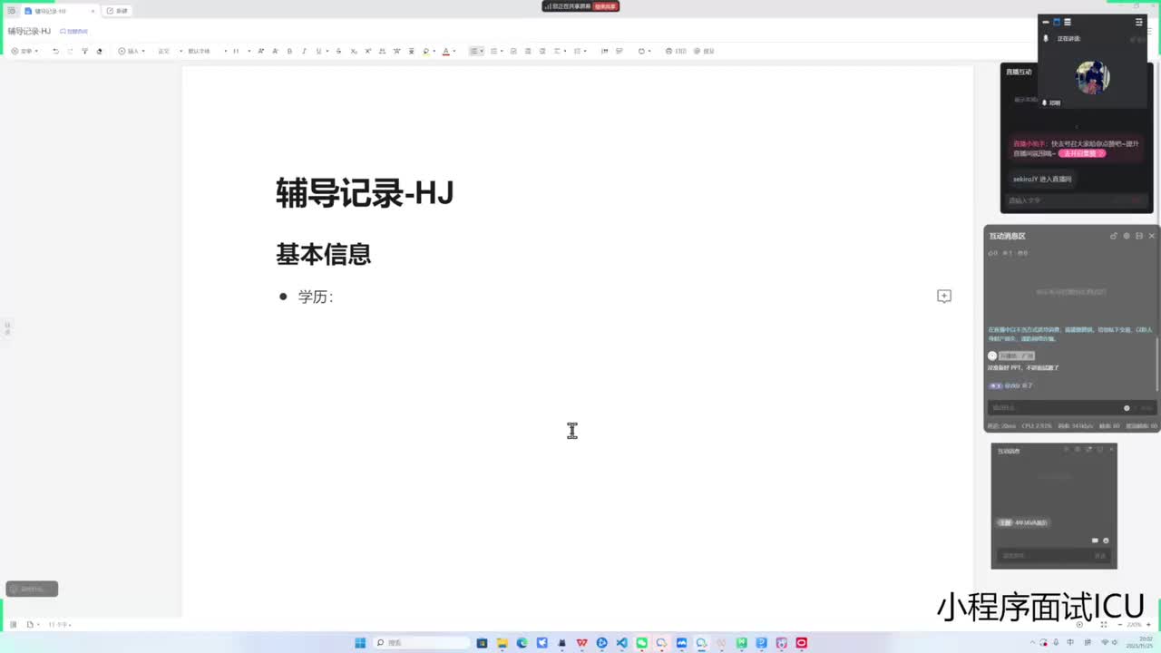Click the zoom in plus in the status bar
Screen dimensions: 1161x653
[x=1148, y=625]
